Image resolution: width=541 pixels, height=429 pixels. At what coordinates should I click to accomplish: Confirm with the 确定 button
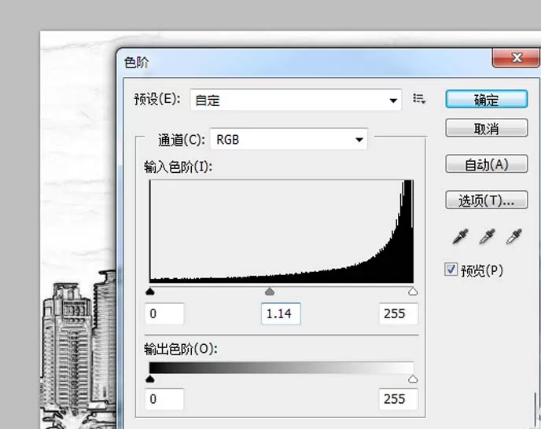click(x=487, y=99)
